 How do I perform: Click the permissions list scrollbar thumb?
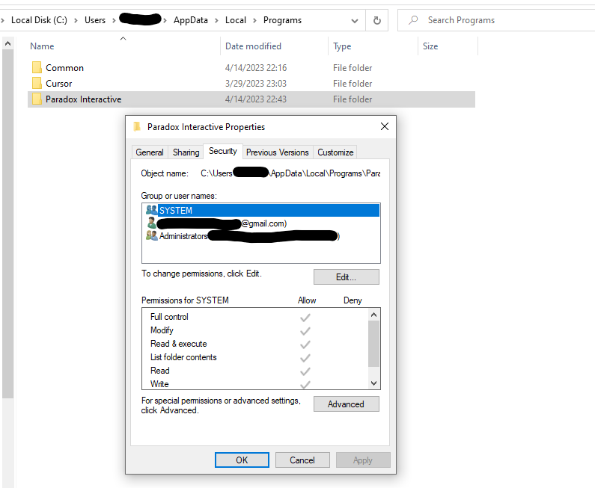pyautogui.click(x=373, y=344)
